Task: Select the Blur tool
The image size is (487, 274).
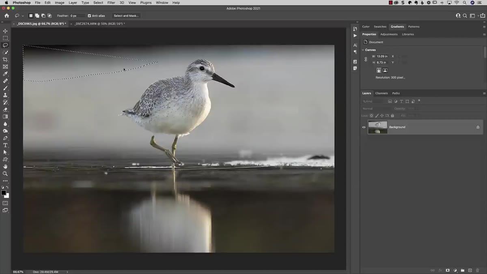Action: click(5, 124)
